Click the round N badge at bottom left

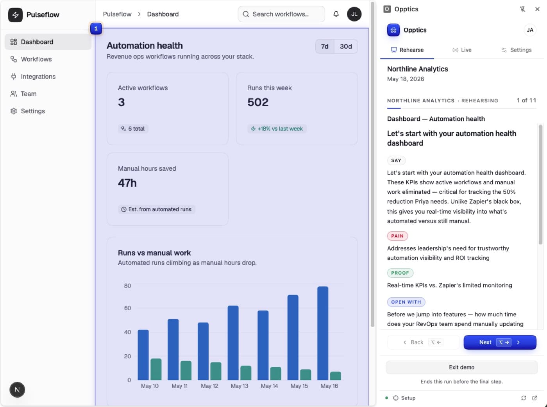[x=17, y=389]
